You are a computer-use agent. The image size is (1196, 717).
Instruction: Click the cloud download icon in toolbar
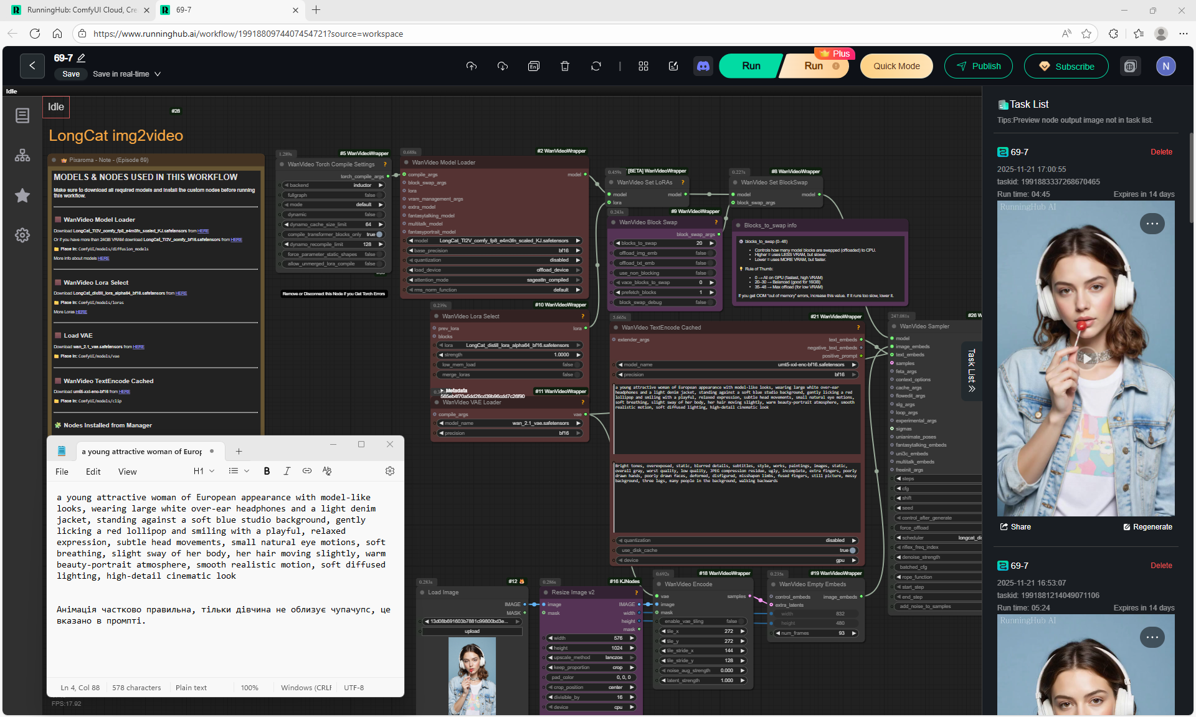tap(503, 66)
